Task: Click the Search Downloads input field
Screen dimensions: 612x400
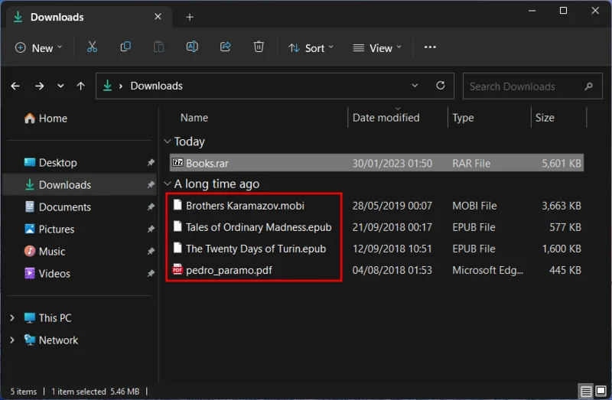Action: (520, 86)
